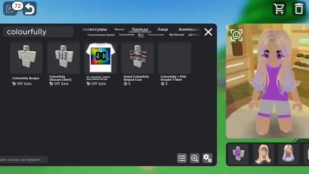Select Colourfully Boujee item thumbnail

tap(26, 58)
